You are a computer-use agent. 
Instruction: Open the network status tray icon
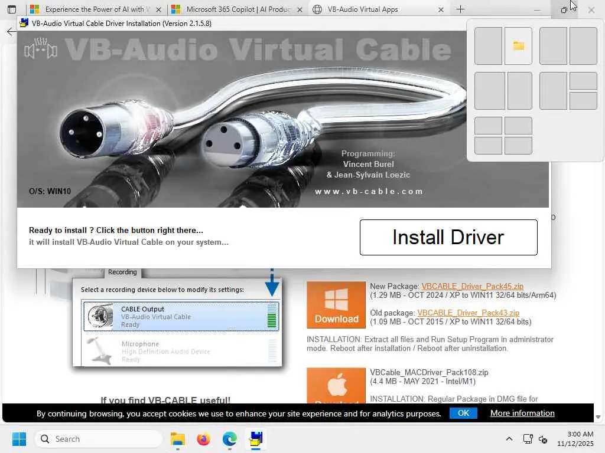pos(528,439)
